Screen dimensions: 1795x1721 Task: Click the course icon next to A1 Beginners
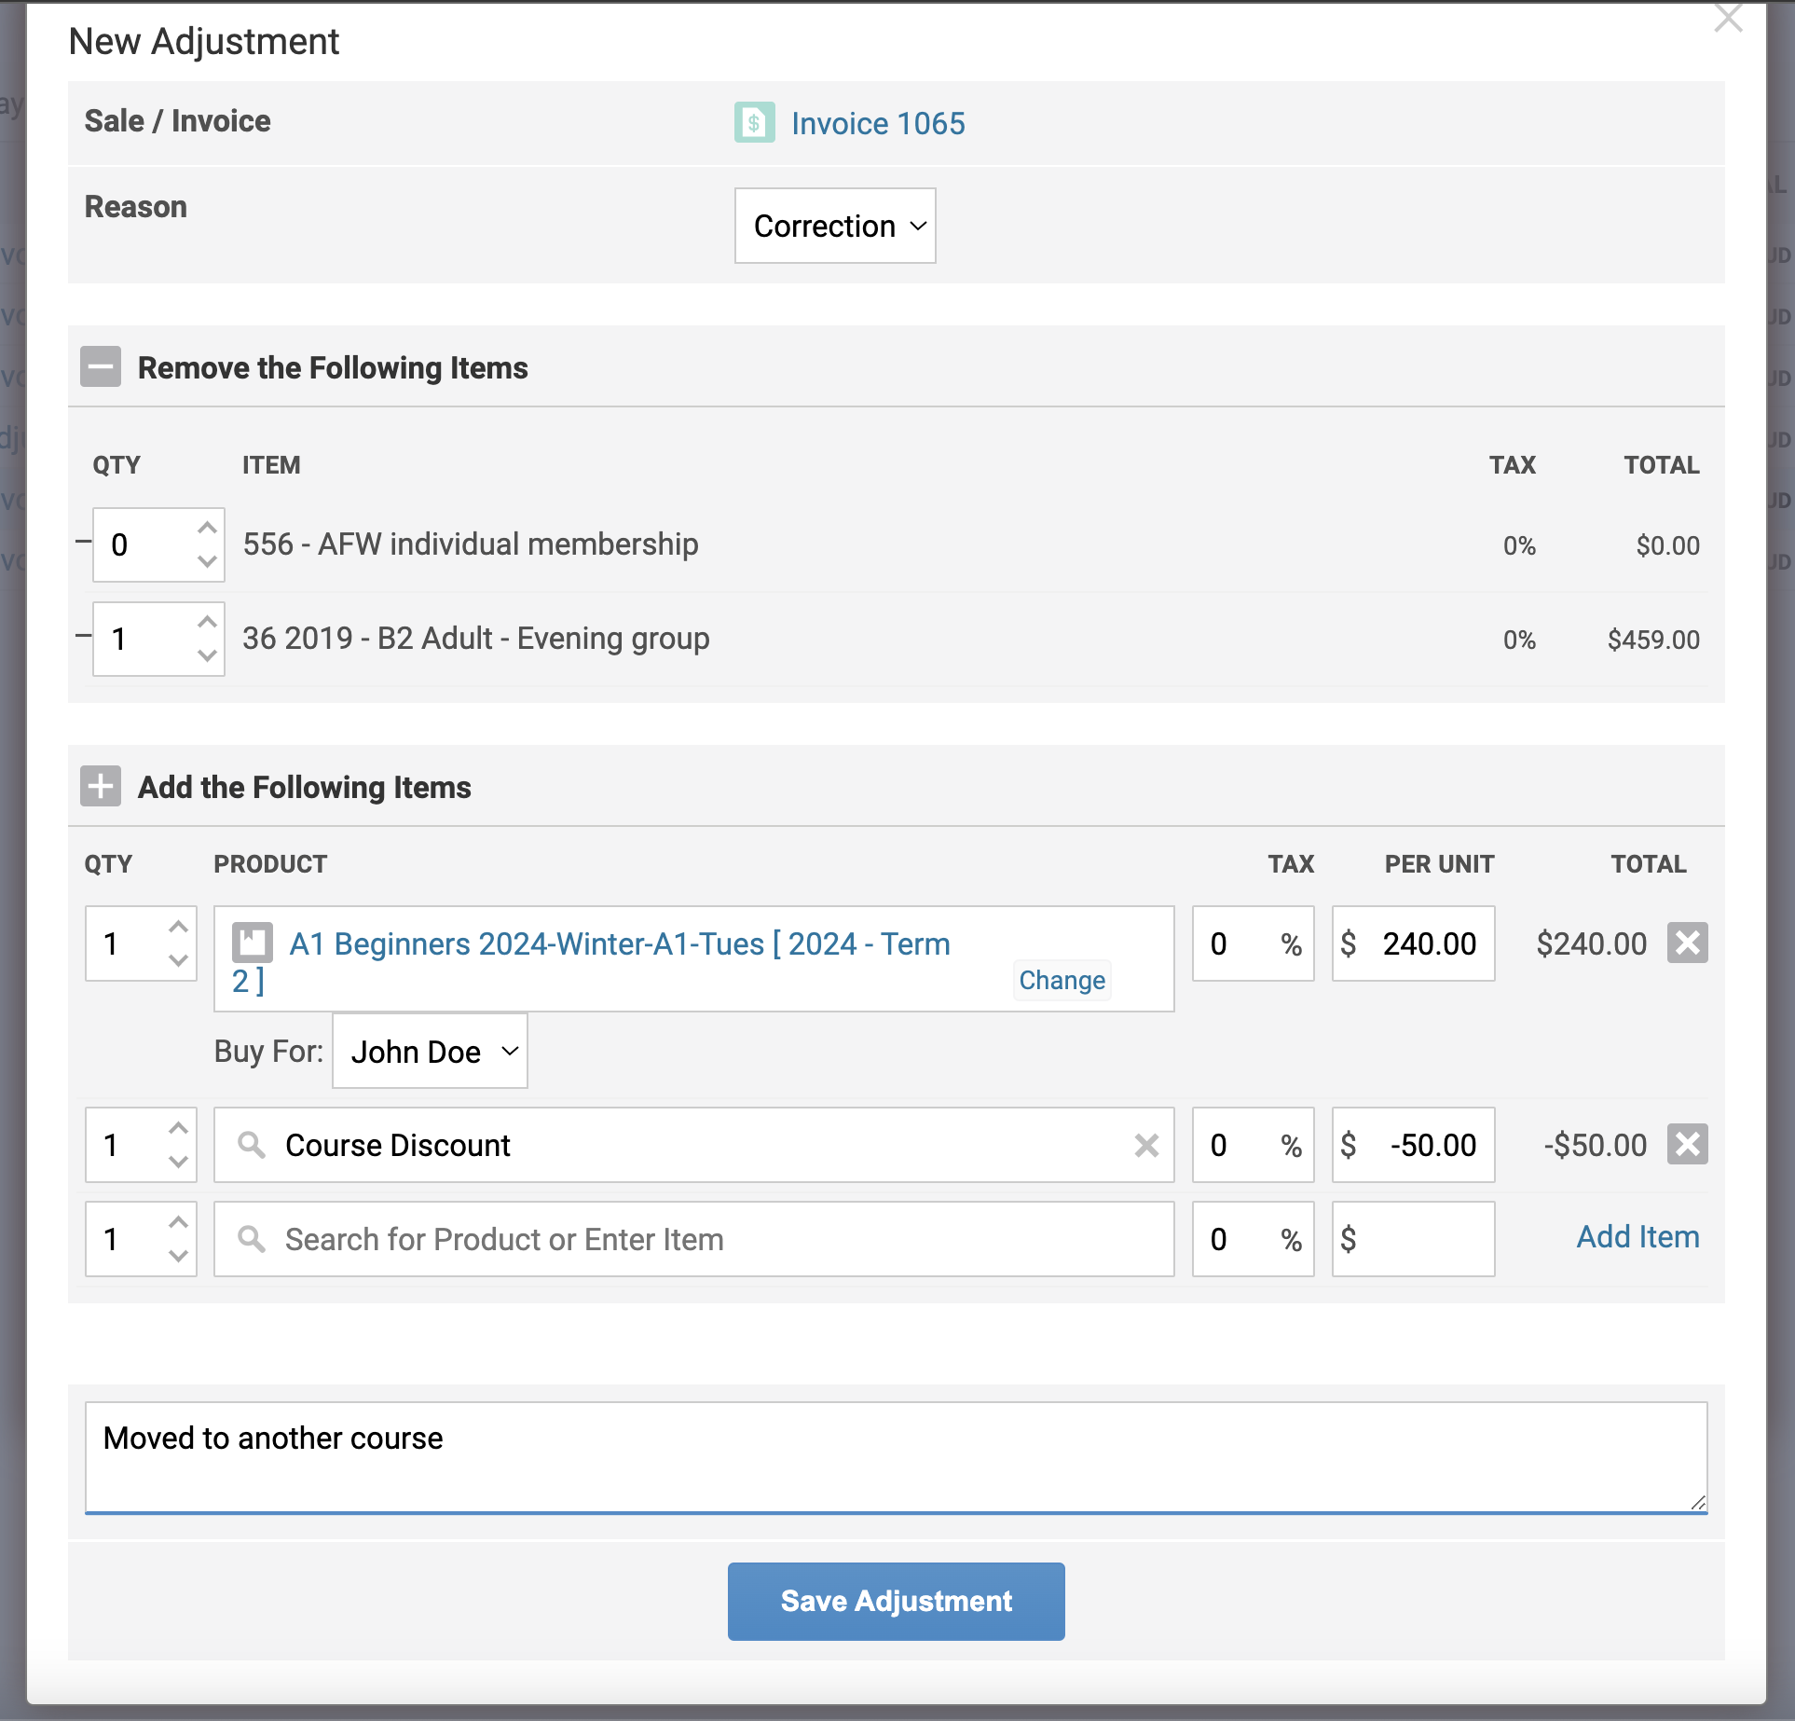point(253,943)
